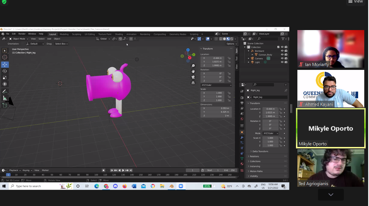Toggle visibility eye for Cannon_Body

coord(282,55)
